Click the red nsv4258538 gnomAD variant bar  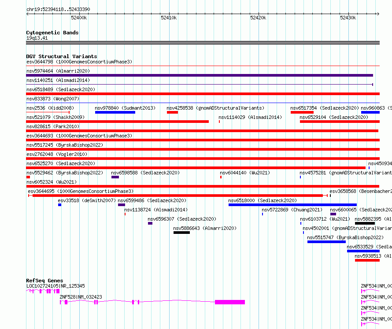point(173,112)
